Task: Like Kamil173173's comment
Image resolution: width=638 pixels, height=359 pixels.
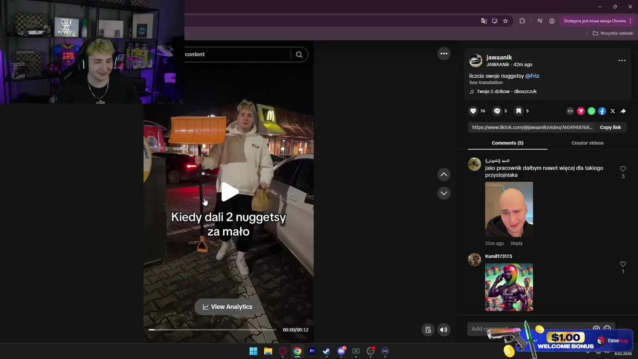Action: click(623, 264)
